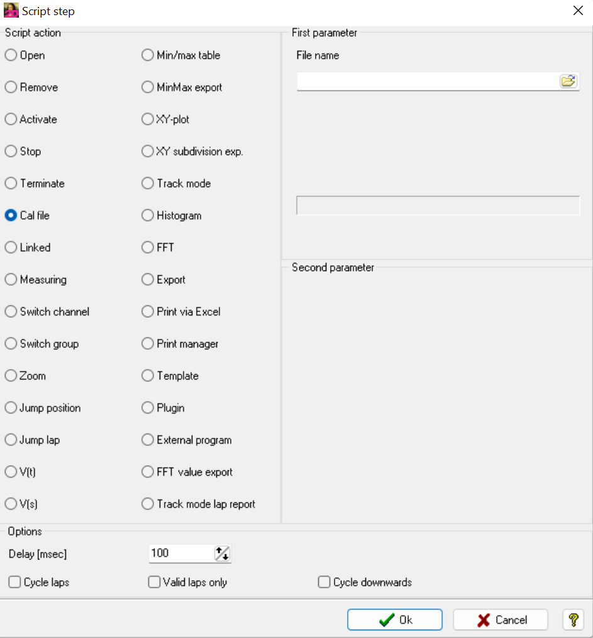Select the Jump lap radio button
Screen dimensions: 593x638
pos(11,440)
